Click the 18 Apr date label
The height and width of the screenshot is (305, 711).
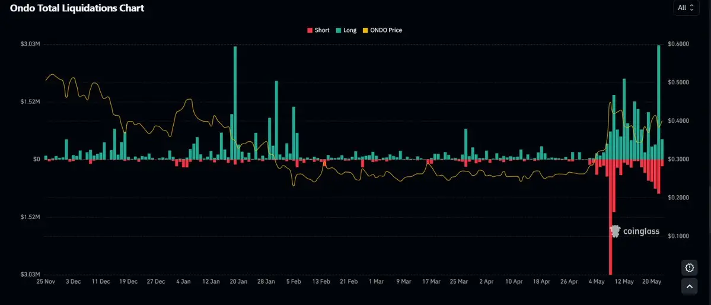pos(541,281)
